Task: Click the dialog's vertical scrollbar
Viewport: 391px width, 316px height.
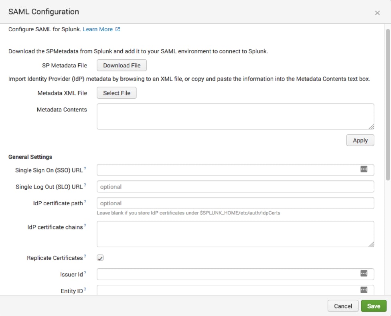Action: 388,105
